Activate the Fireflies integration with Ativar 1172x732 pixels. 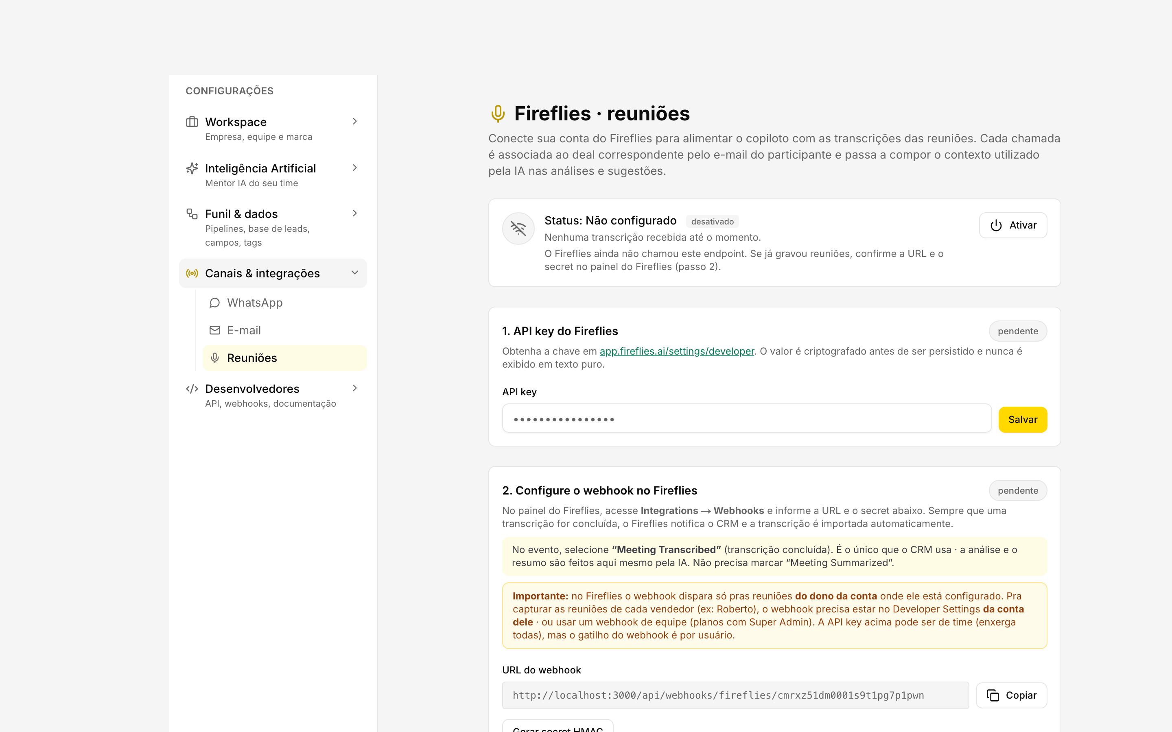(x=1012, y=225)
